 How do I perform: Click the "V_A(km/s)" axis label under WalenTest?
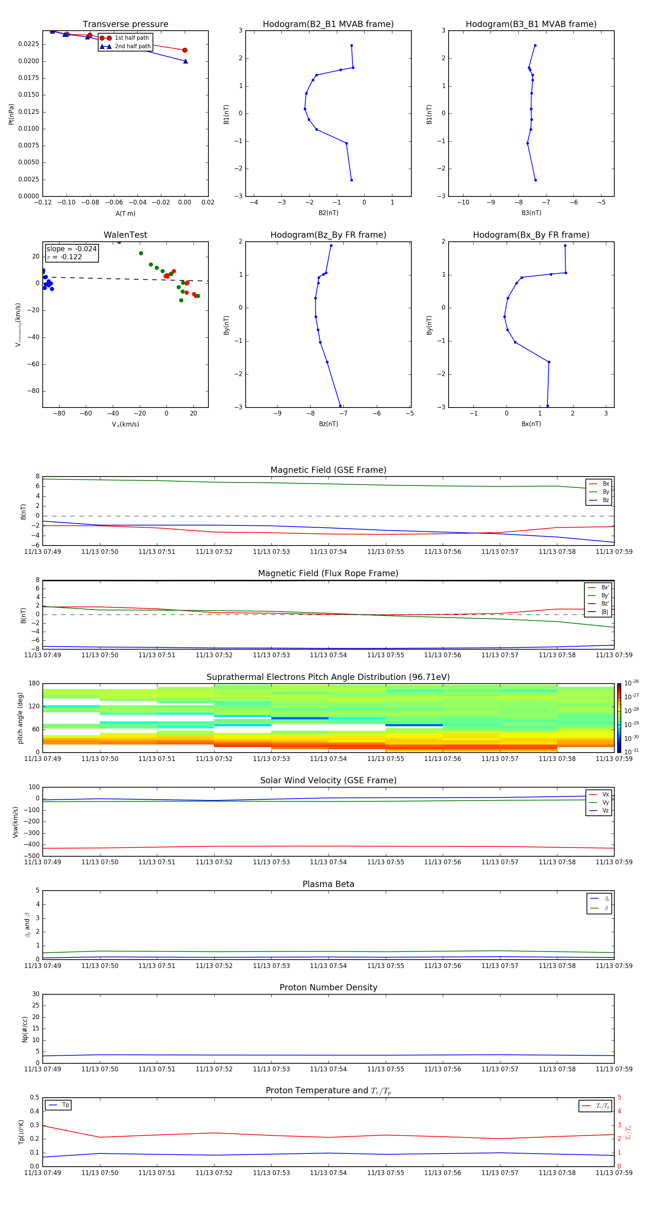coord(125,424)
